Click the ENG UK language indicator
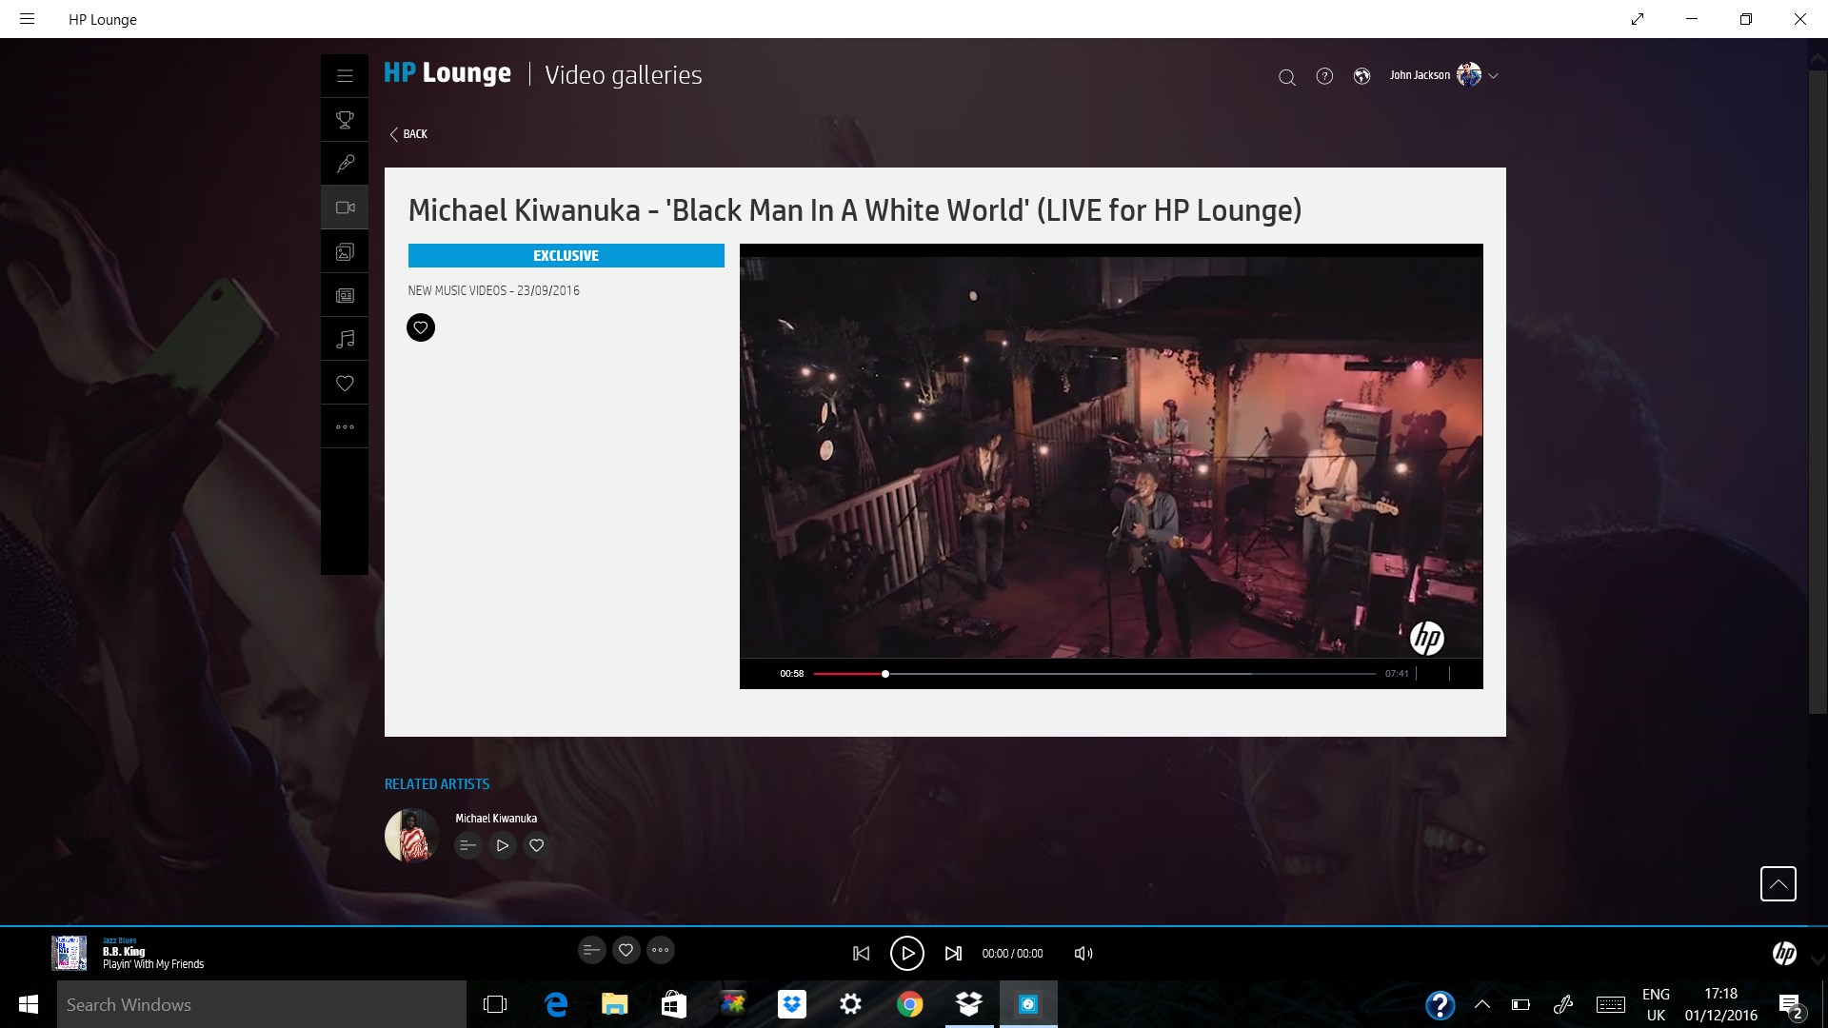This screenshot has height=1028, width=1828. [1656, 1004]
